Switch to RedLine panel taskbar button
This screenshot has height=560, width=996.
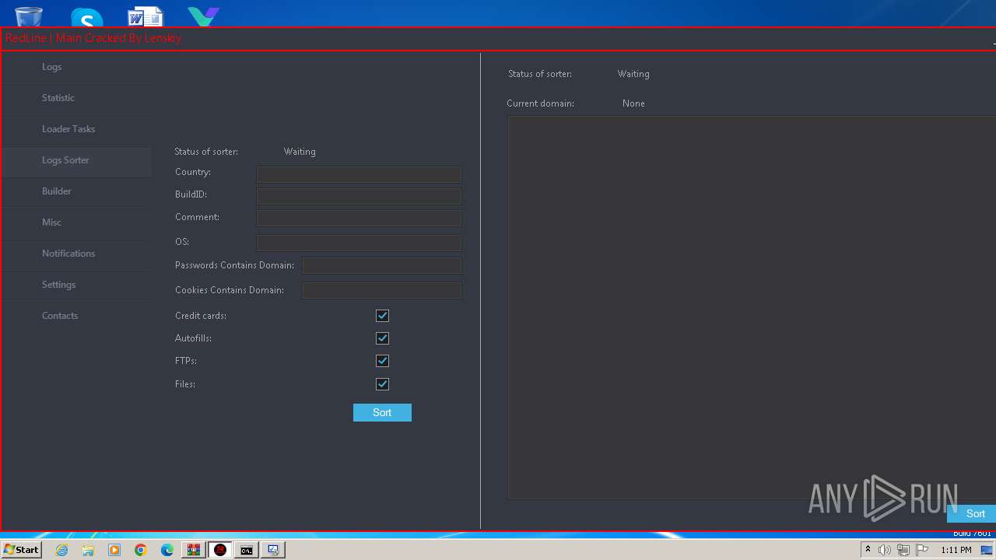point(220,550)
